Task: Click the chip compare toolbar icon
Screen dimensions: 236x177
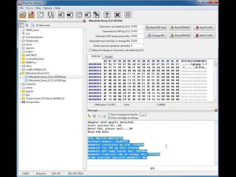Action: coord(51,15)
